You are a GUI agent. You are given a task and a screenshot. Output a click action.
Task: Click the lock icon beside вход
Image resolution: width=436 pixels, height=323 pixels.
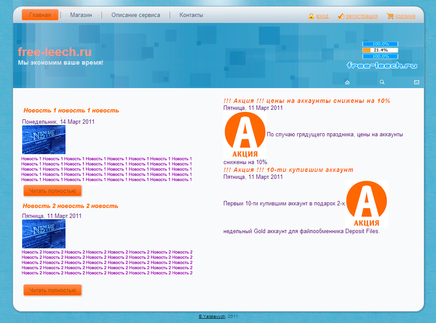[311, 16]
